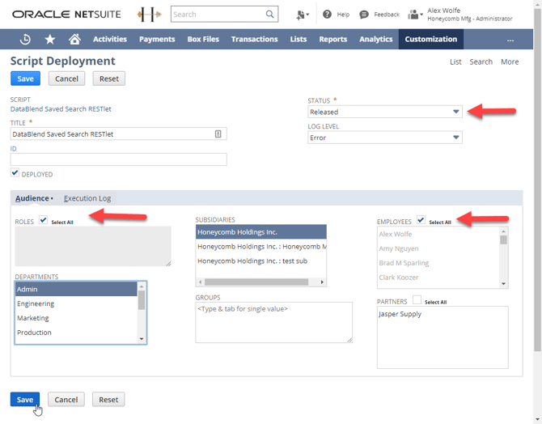Switch to the Execution Log tab
Viewport: 542px width, 424px height.
tap(87, 198)
